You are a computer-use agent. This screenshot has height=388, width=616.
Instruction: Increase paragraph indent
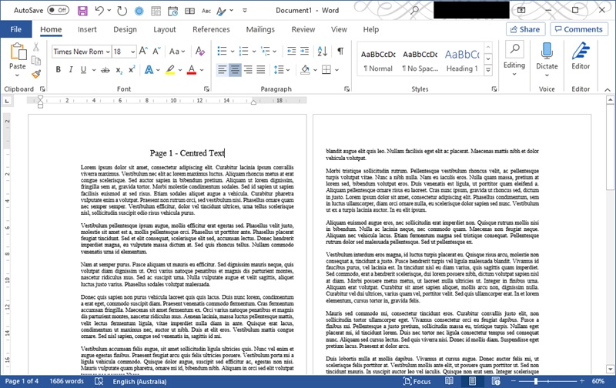tap(304, 51)
